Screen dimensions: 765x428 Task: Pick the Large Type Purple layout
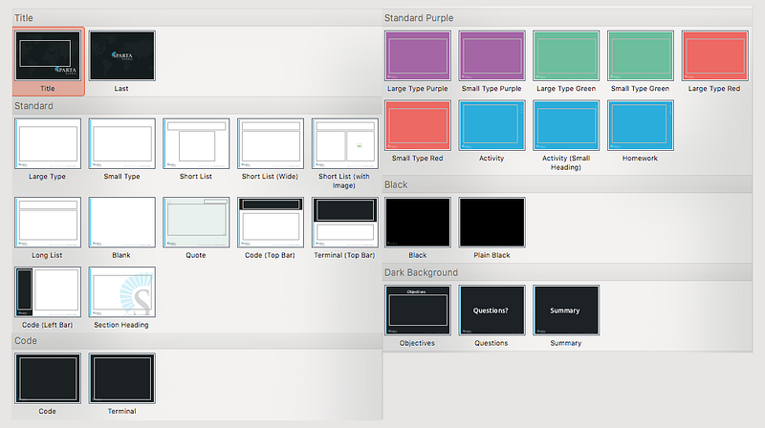click(418, 55)
